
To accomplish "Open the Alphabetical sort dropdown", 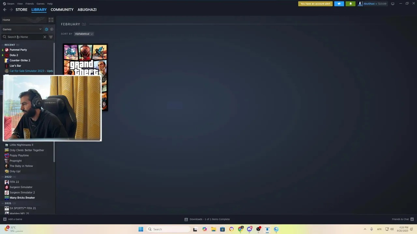I will [x=84, y=34].
